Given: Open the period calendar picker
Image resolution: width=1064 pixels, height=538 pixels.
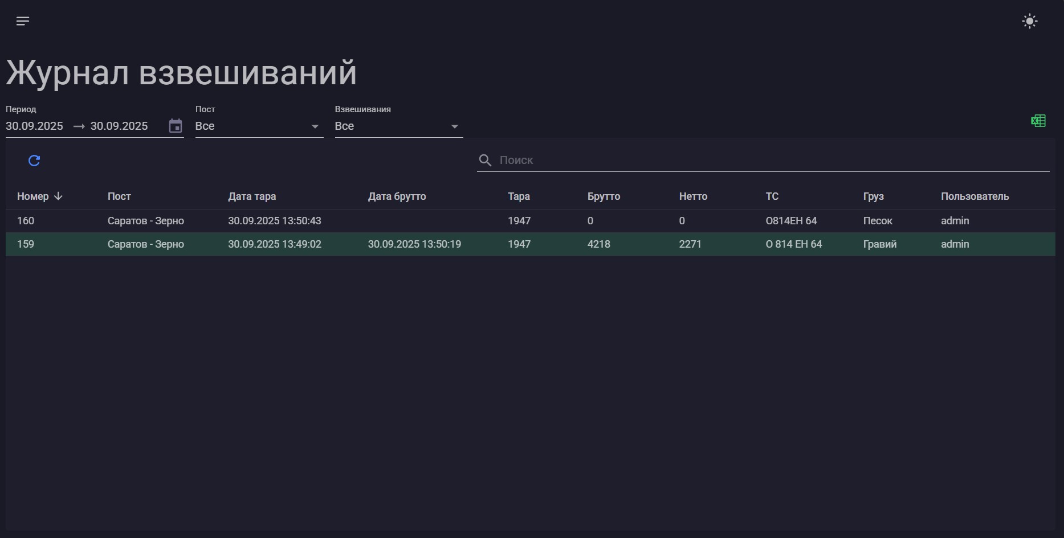Looking at the screenshot, I should [x=176, y=126].
